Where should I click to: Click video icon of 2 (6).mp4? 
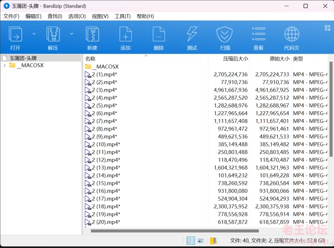pyautogui.click(x=88, y=113)
